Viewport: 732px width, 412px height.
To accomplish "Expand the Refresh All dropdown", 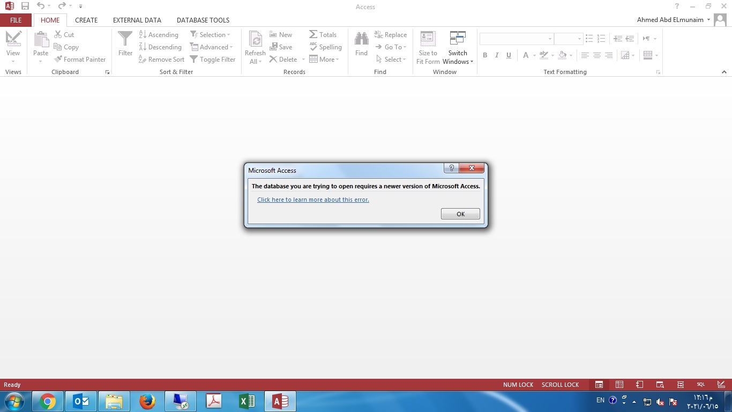I will (255, 57).
